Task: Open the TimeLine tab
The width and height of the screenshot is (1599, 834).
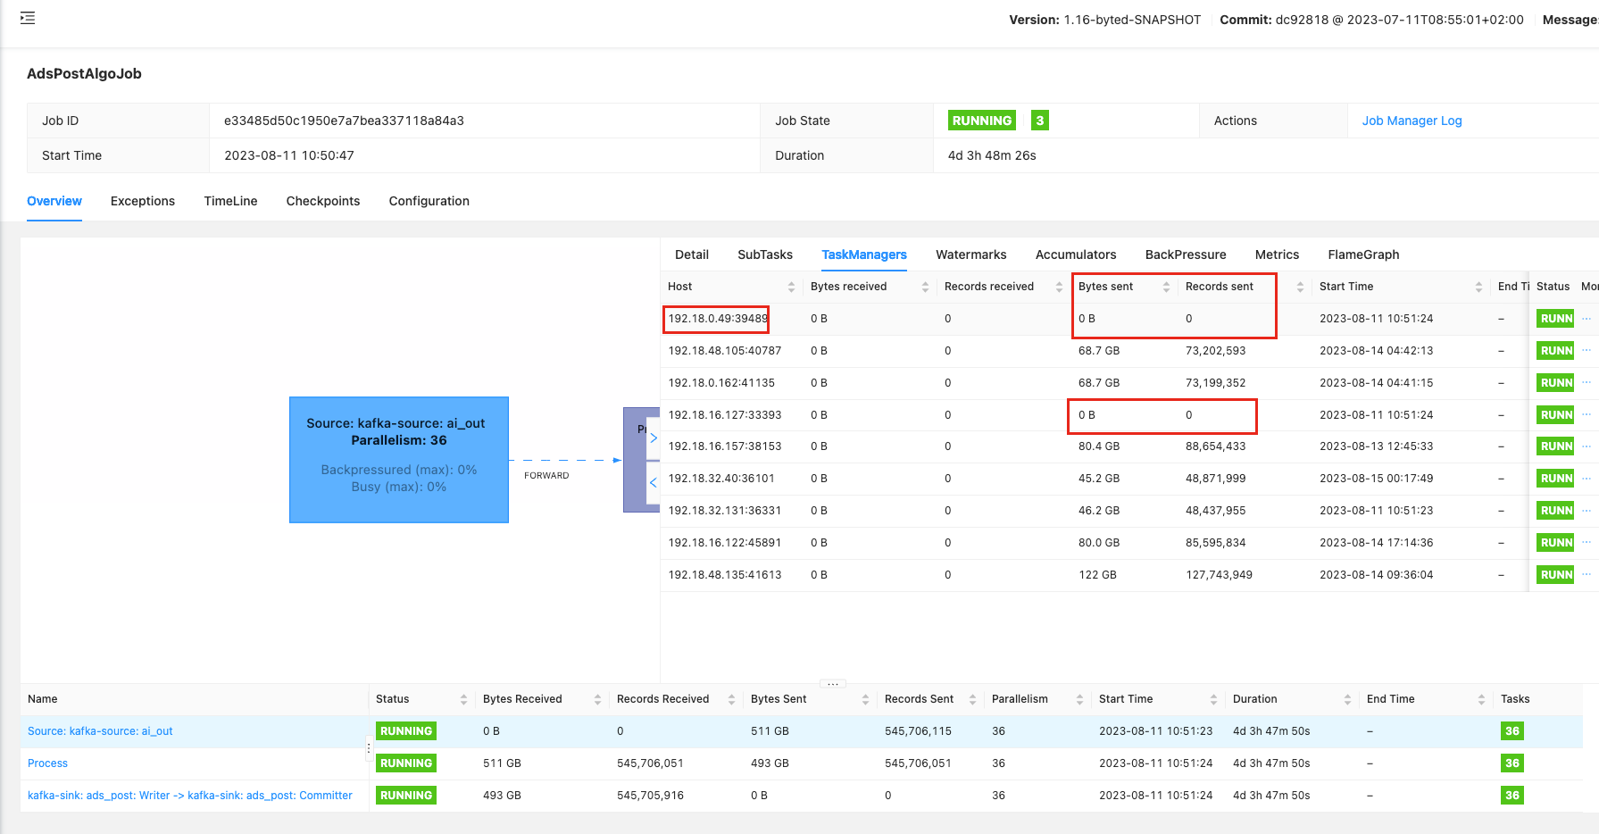Action: (230, 201)
